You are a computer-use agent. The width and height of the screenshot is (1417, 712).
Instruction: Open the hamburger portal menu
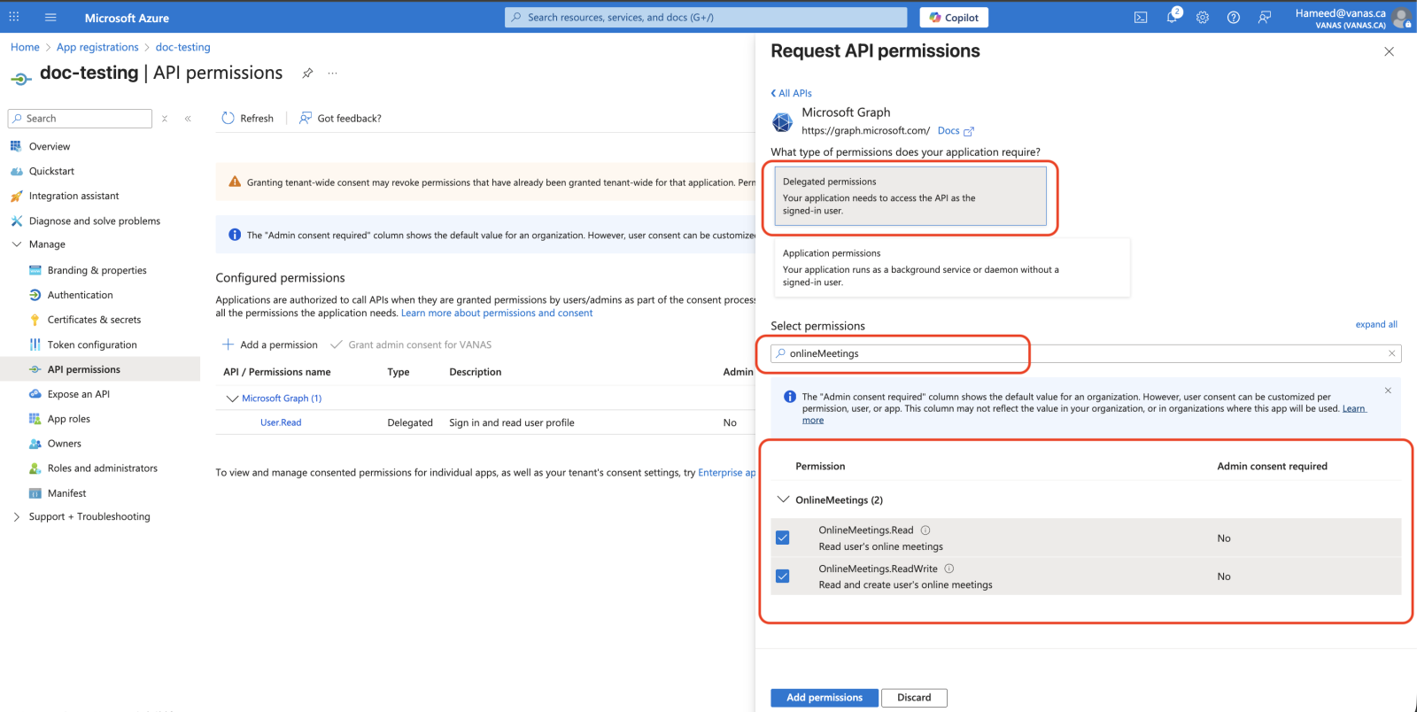[50, 17]
